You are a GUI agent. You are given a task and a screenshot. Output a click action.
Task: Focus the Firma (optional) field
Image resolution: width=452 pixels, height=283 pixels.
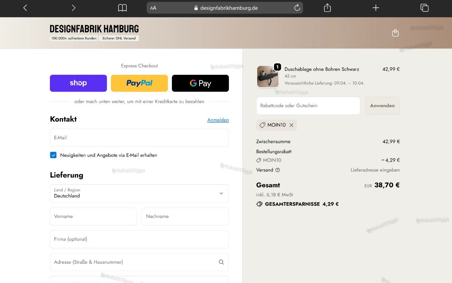139,239
